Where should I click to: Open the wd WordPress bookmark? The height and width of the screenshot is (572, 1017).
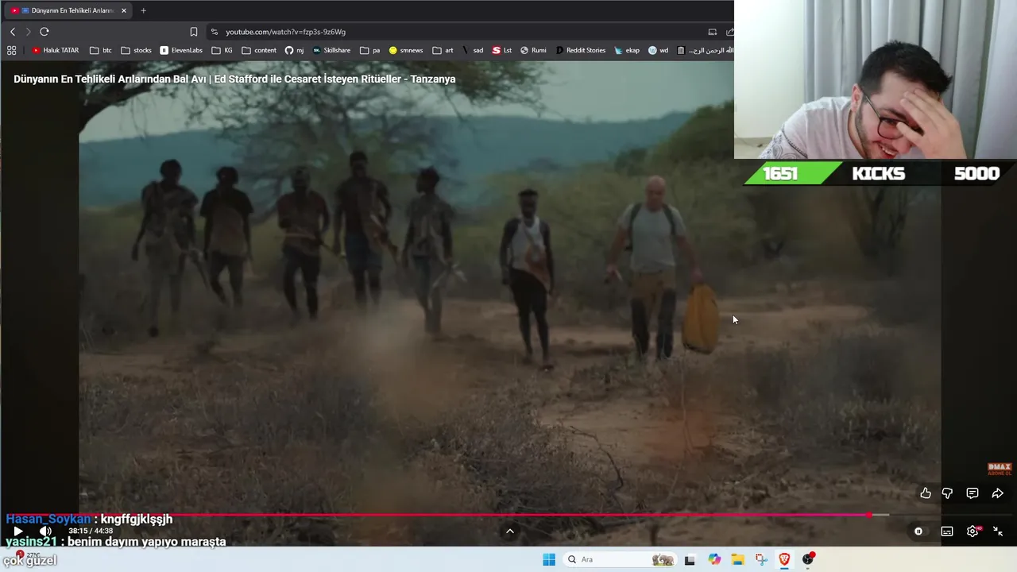pyautogui.click(x=658, y=50)
